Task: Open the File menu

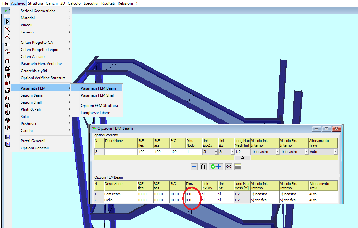Action: (x=5, y=3)
